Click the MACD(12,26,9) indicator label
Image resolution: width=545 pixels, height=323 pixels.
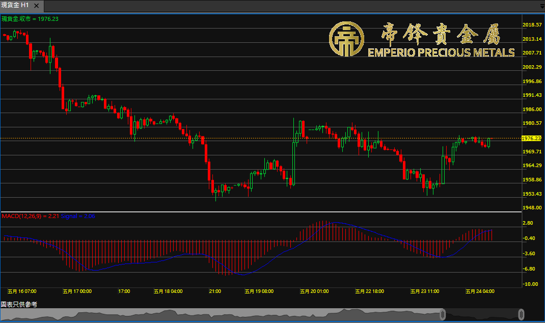tap(23, 216)
